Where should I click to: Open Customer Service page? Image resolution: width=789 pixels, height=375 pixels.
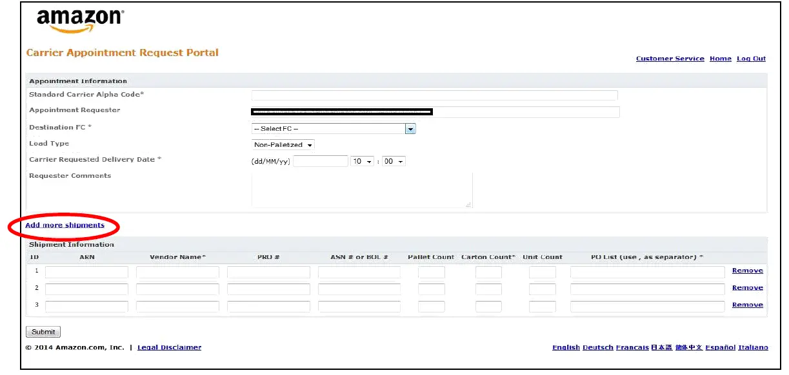click(670, 59)
